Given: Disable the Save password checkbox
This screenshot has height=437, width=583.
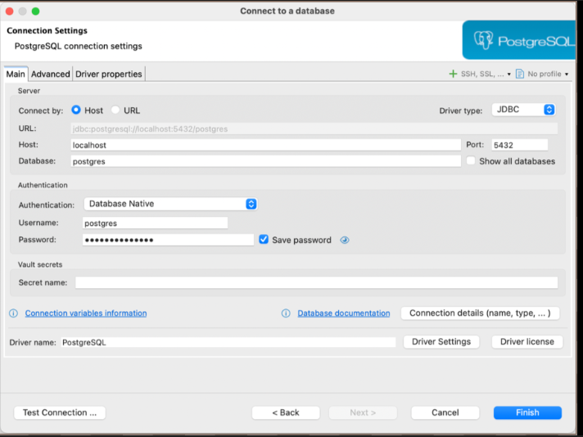Looking at the screenshot, I should pyautogui.click(x=264, y=240).
